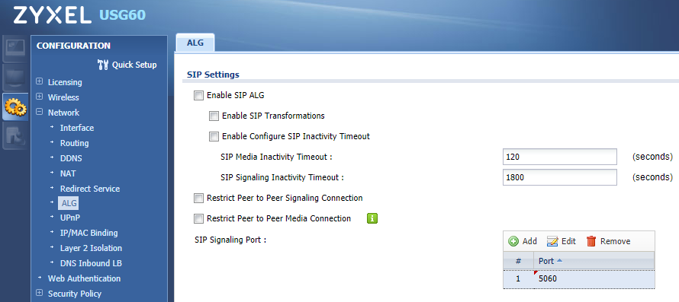The image size is (679, 302).
Task: Open the NAT menu item
Action: (x=68, y=173)
